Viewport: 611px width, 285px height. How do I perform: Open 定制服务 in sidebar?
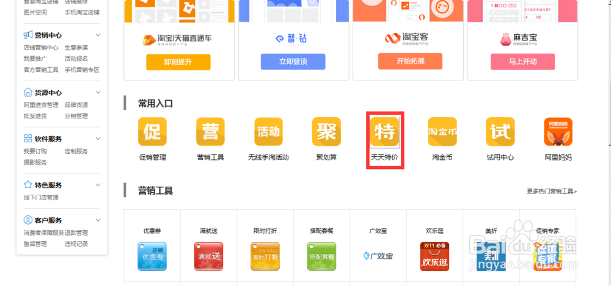pos(76,151)
